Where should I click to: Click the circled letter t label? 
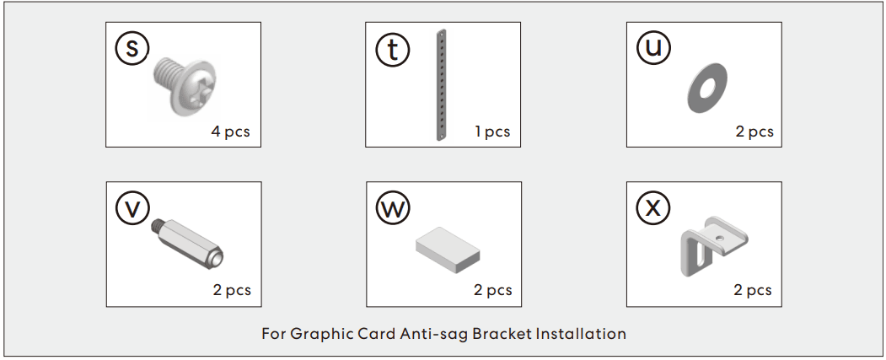[x=392, y=49]
